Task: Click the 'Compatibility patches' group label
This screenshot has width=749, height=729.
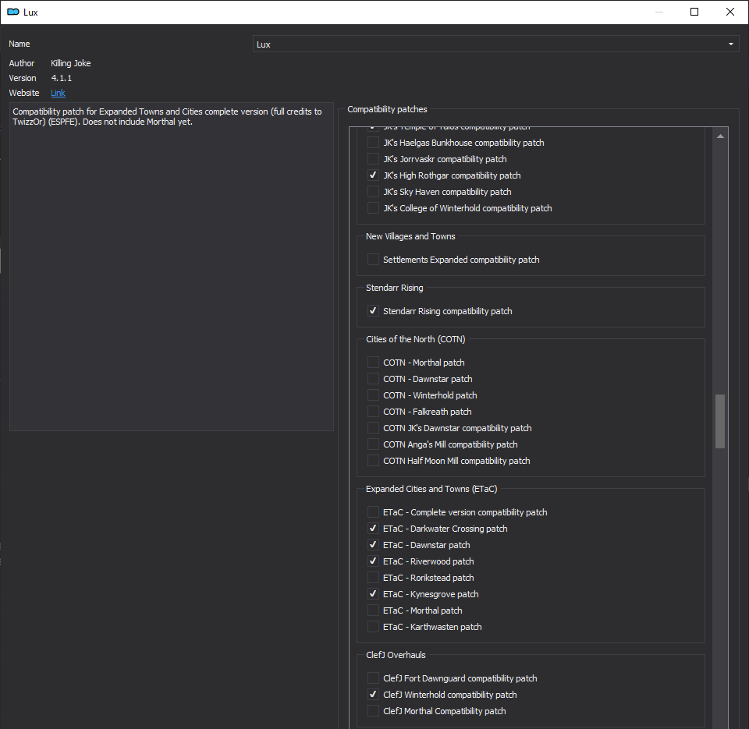Action: click(387, 109)
